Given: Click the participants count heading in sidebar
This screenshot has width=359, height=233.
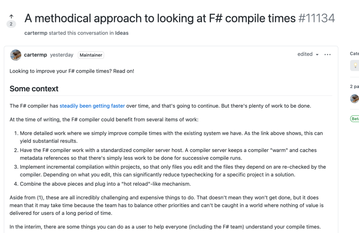Looking at the screenshot, I should pos(354,86).
